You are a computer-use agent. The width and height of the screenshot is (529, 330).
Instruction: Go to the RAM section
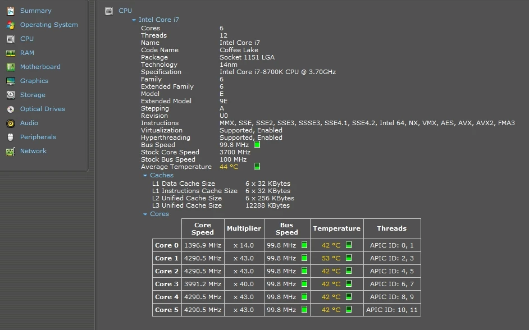pyautogui.click(x=27, y=53)
